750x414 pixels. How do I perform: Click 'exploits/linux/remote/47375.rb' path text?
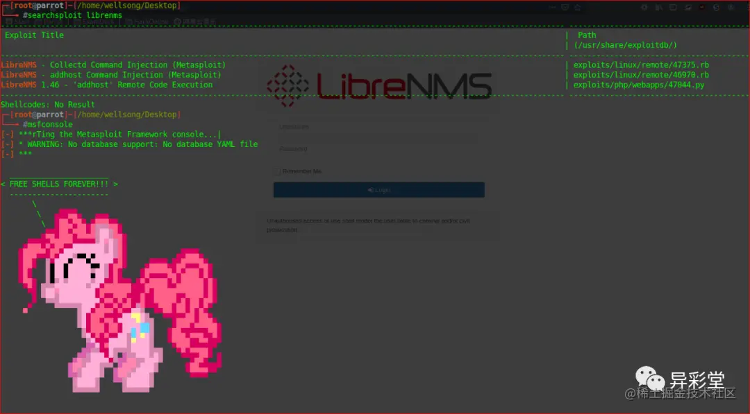641,65
